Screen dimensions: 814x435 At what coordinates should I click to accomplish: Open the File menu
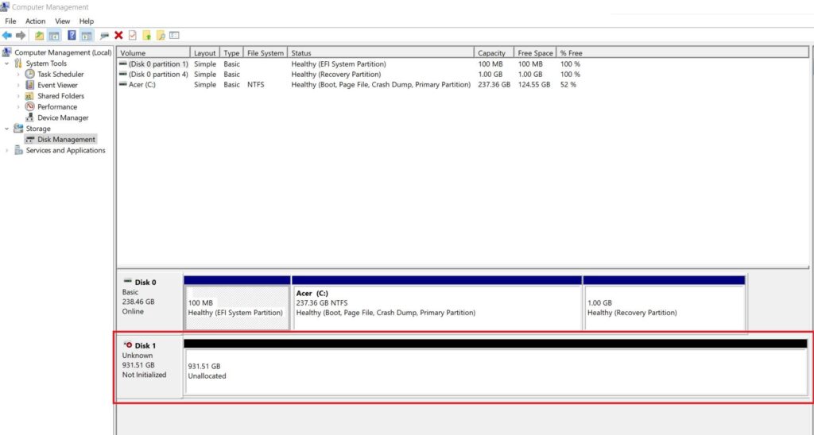pos(10,21)
